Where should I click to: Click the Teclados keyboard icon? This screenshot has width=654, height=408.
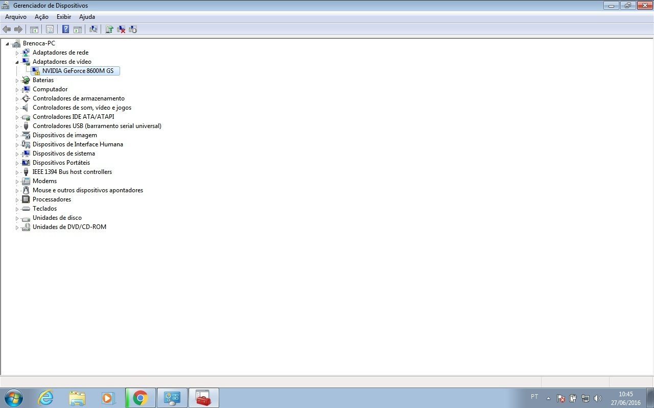(x=26, y=209)
